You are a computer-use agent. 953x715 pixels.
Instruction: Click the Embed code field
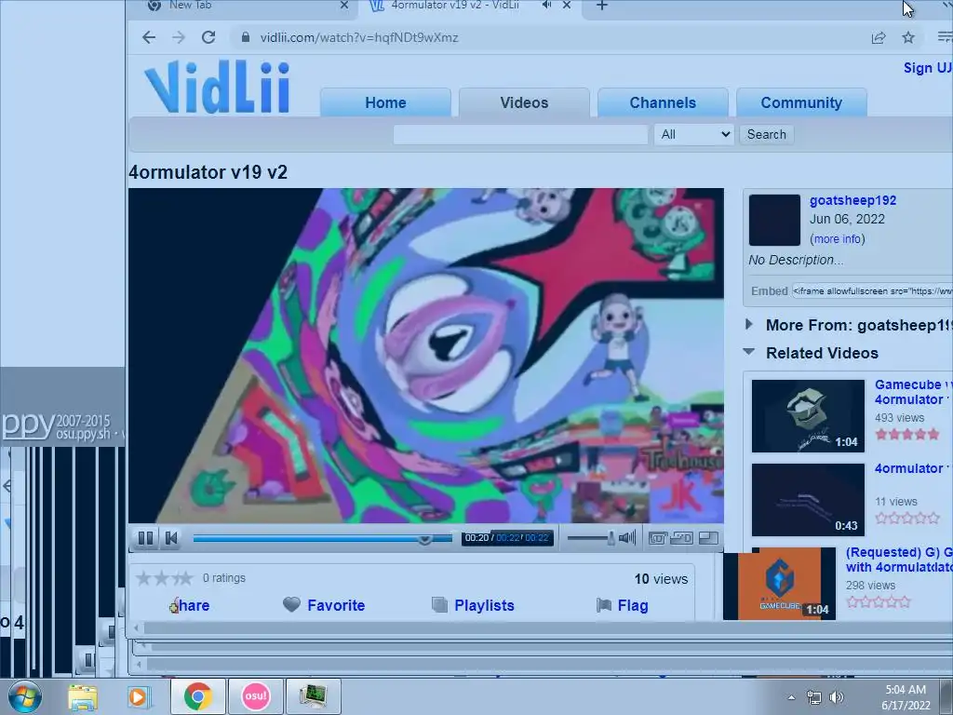click(x=872, y=291)
